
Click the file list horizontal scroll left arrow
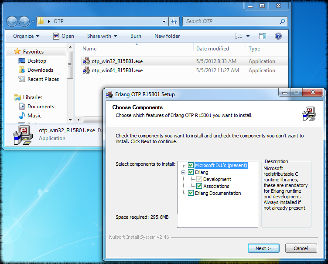pyautogui.click(x=79, y=120)
